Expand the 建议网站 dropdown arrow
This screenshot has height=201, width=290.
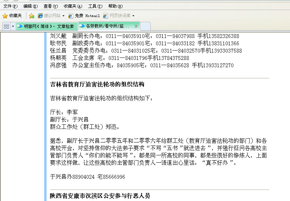coord(63,16)
